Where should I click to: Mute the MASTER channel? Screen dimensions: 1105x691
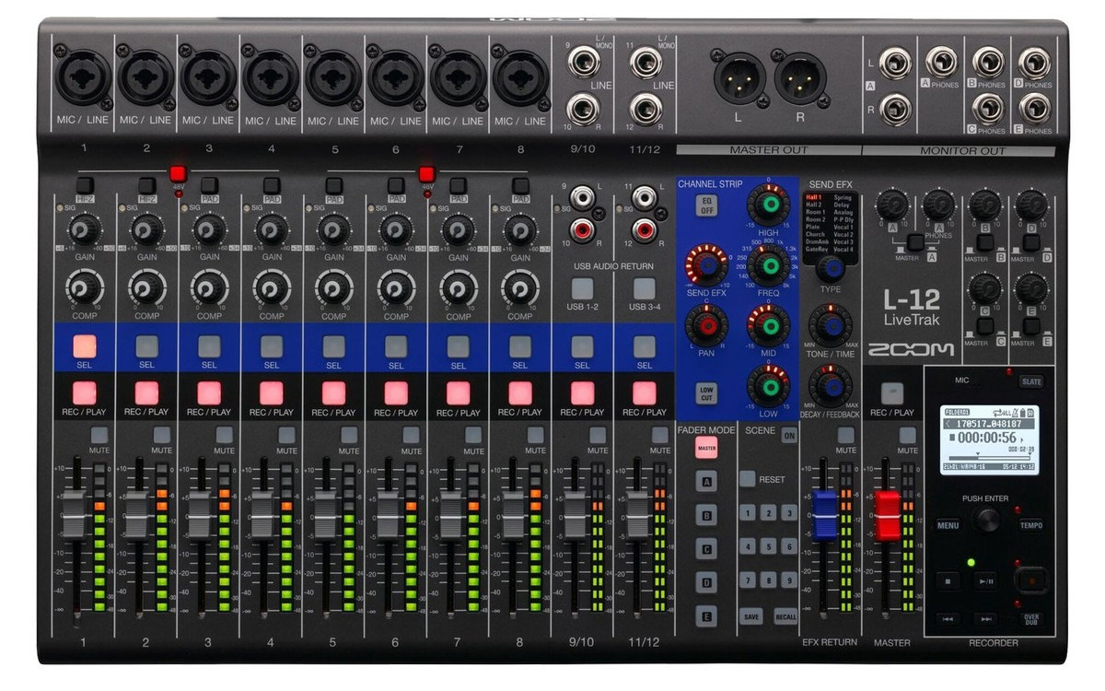[908, 435]
